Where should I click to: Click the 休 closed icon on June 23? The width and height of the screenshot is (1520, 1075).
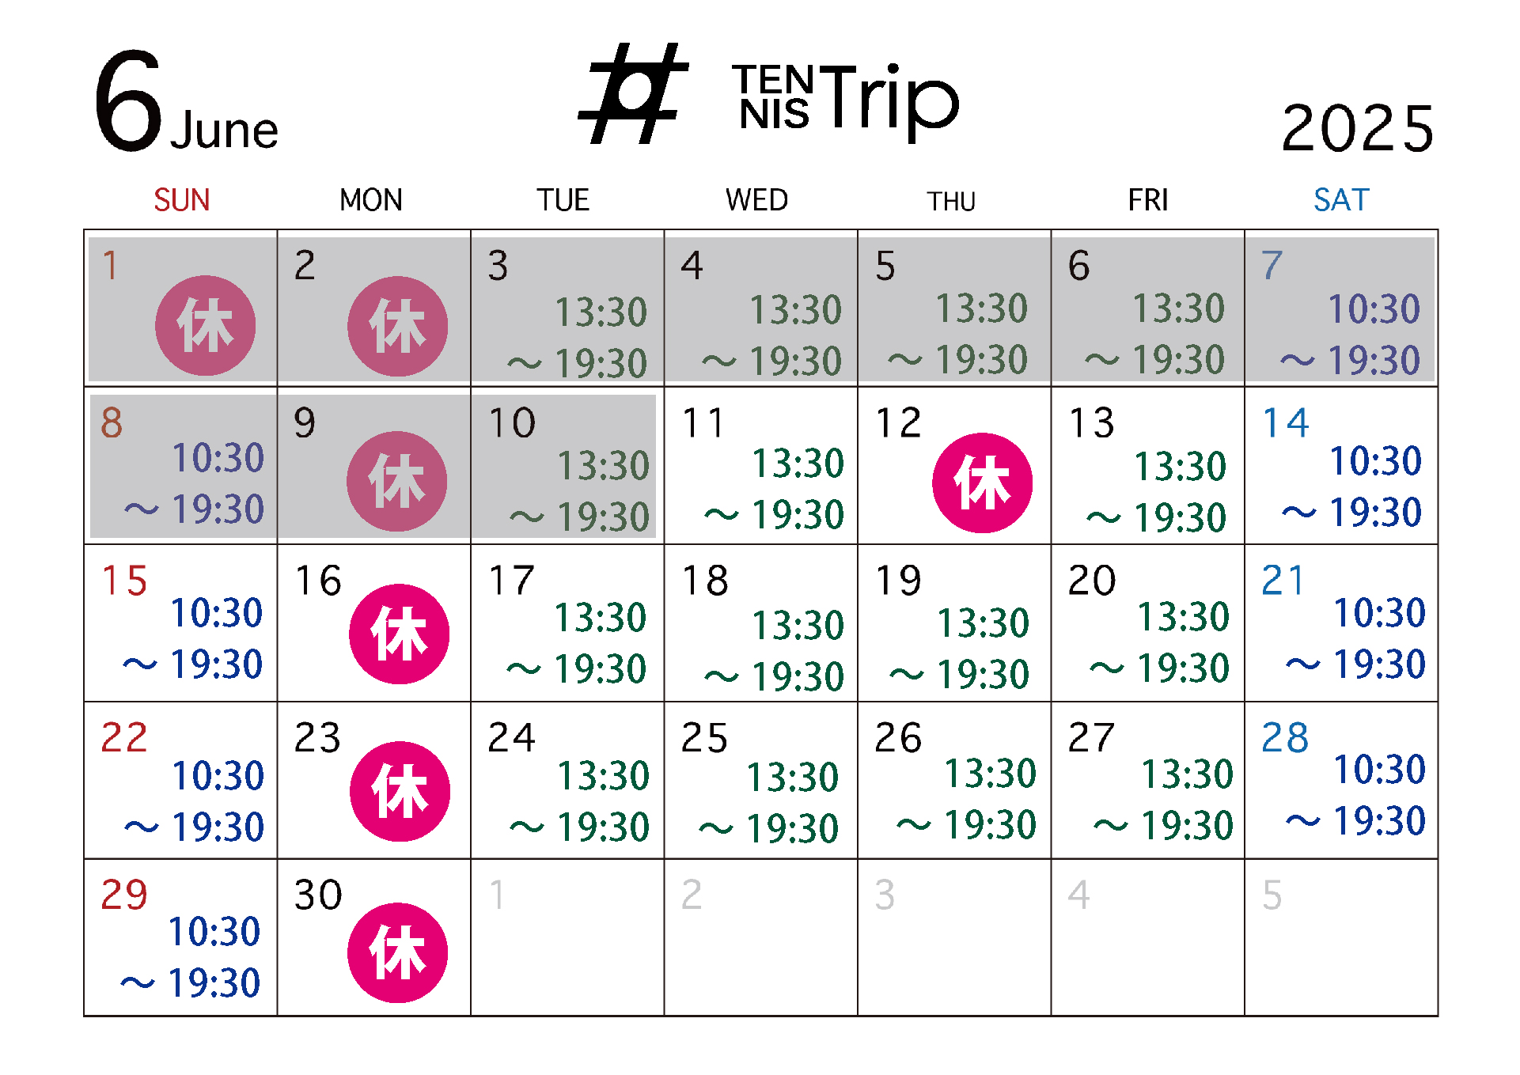(x=400, y=791)
